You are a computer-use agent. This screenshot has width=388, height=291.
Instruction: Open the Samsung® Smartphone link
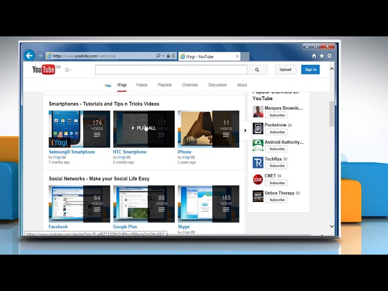(x=72, y=152)
